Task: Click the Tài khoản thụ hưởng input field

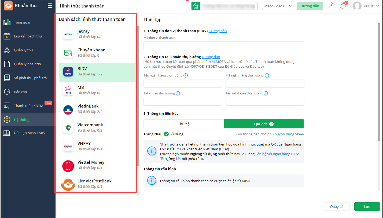Action: pyautogui.click(x=183, y=101)
